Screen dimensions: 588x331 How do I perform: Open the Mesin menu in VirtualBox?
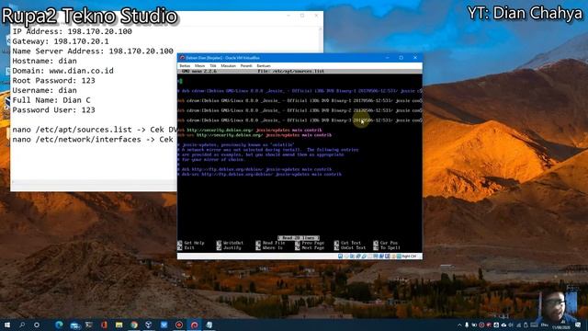click(x=199, y=65)
